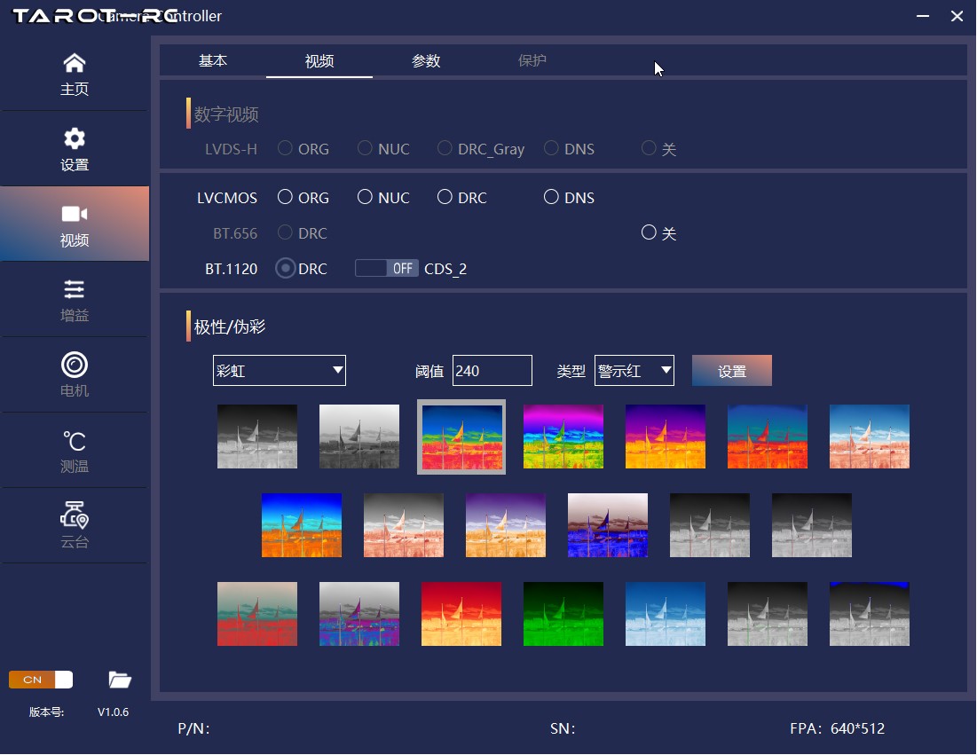The height and width of the screenshot is (755, 977).
Task: Click the 设置 apply button
Action: coord(731,371)
